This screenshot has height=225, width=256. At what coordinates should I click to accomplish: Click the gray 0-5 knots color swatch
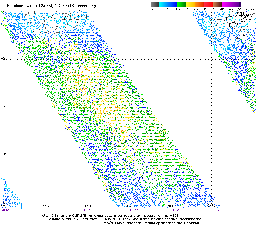155,4
